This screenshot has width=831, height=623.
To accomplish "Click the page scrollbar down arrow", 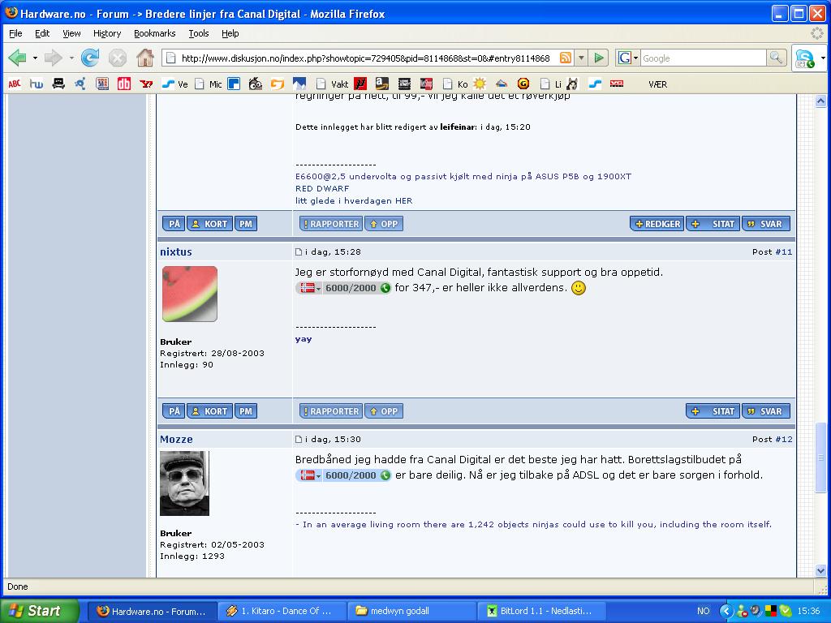I will [820, 570].
